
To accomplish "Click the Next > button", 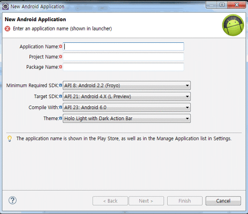I will (146, 201).
